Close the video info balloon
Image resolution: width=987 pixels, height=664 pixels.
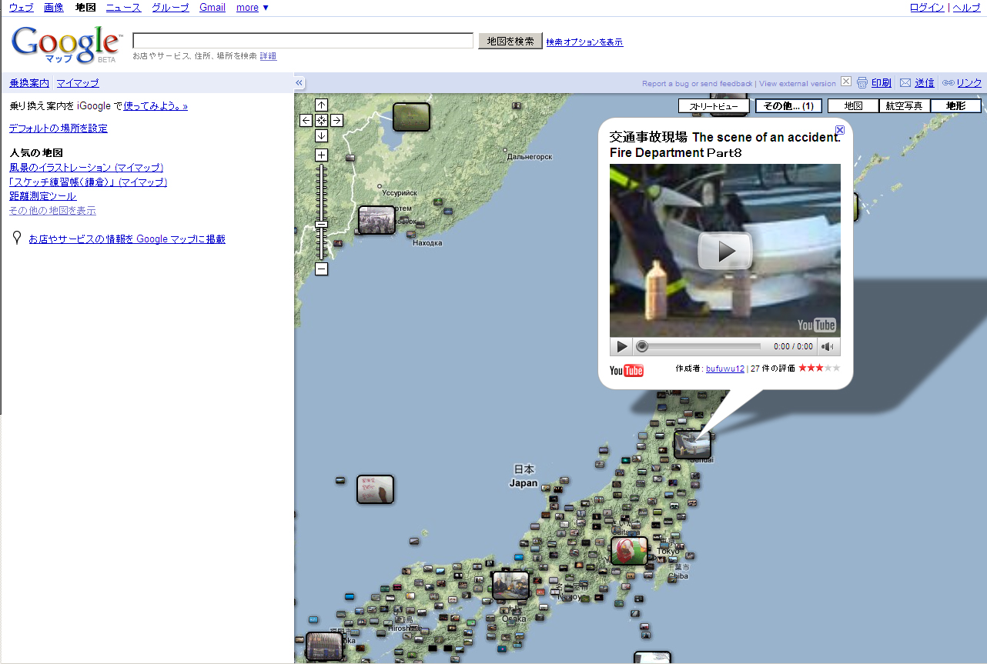click(x=840, y=130)
